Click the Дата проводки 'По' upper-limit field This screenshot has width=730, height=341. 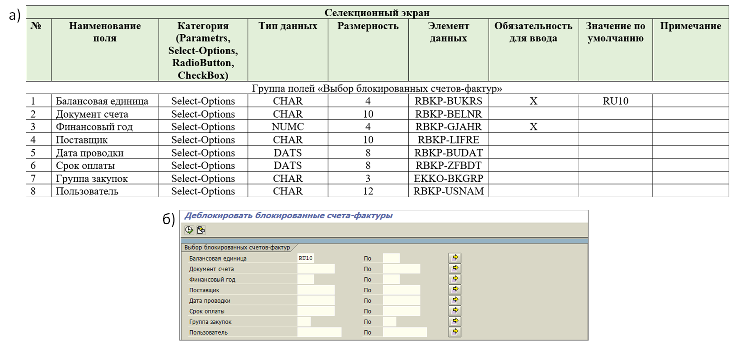[402, 300]
